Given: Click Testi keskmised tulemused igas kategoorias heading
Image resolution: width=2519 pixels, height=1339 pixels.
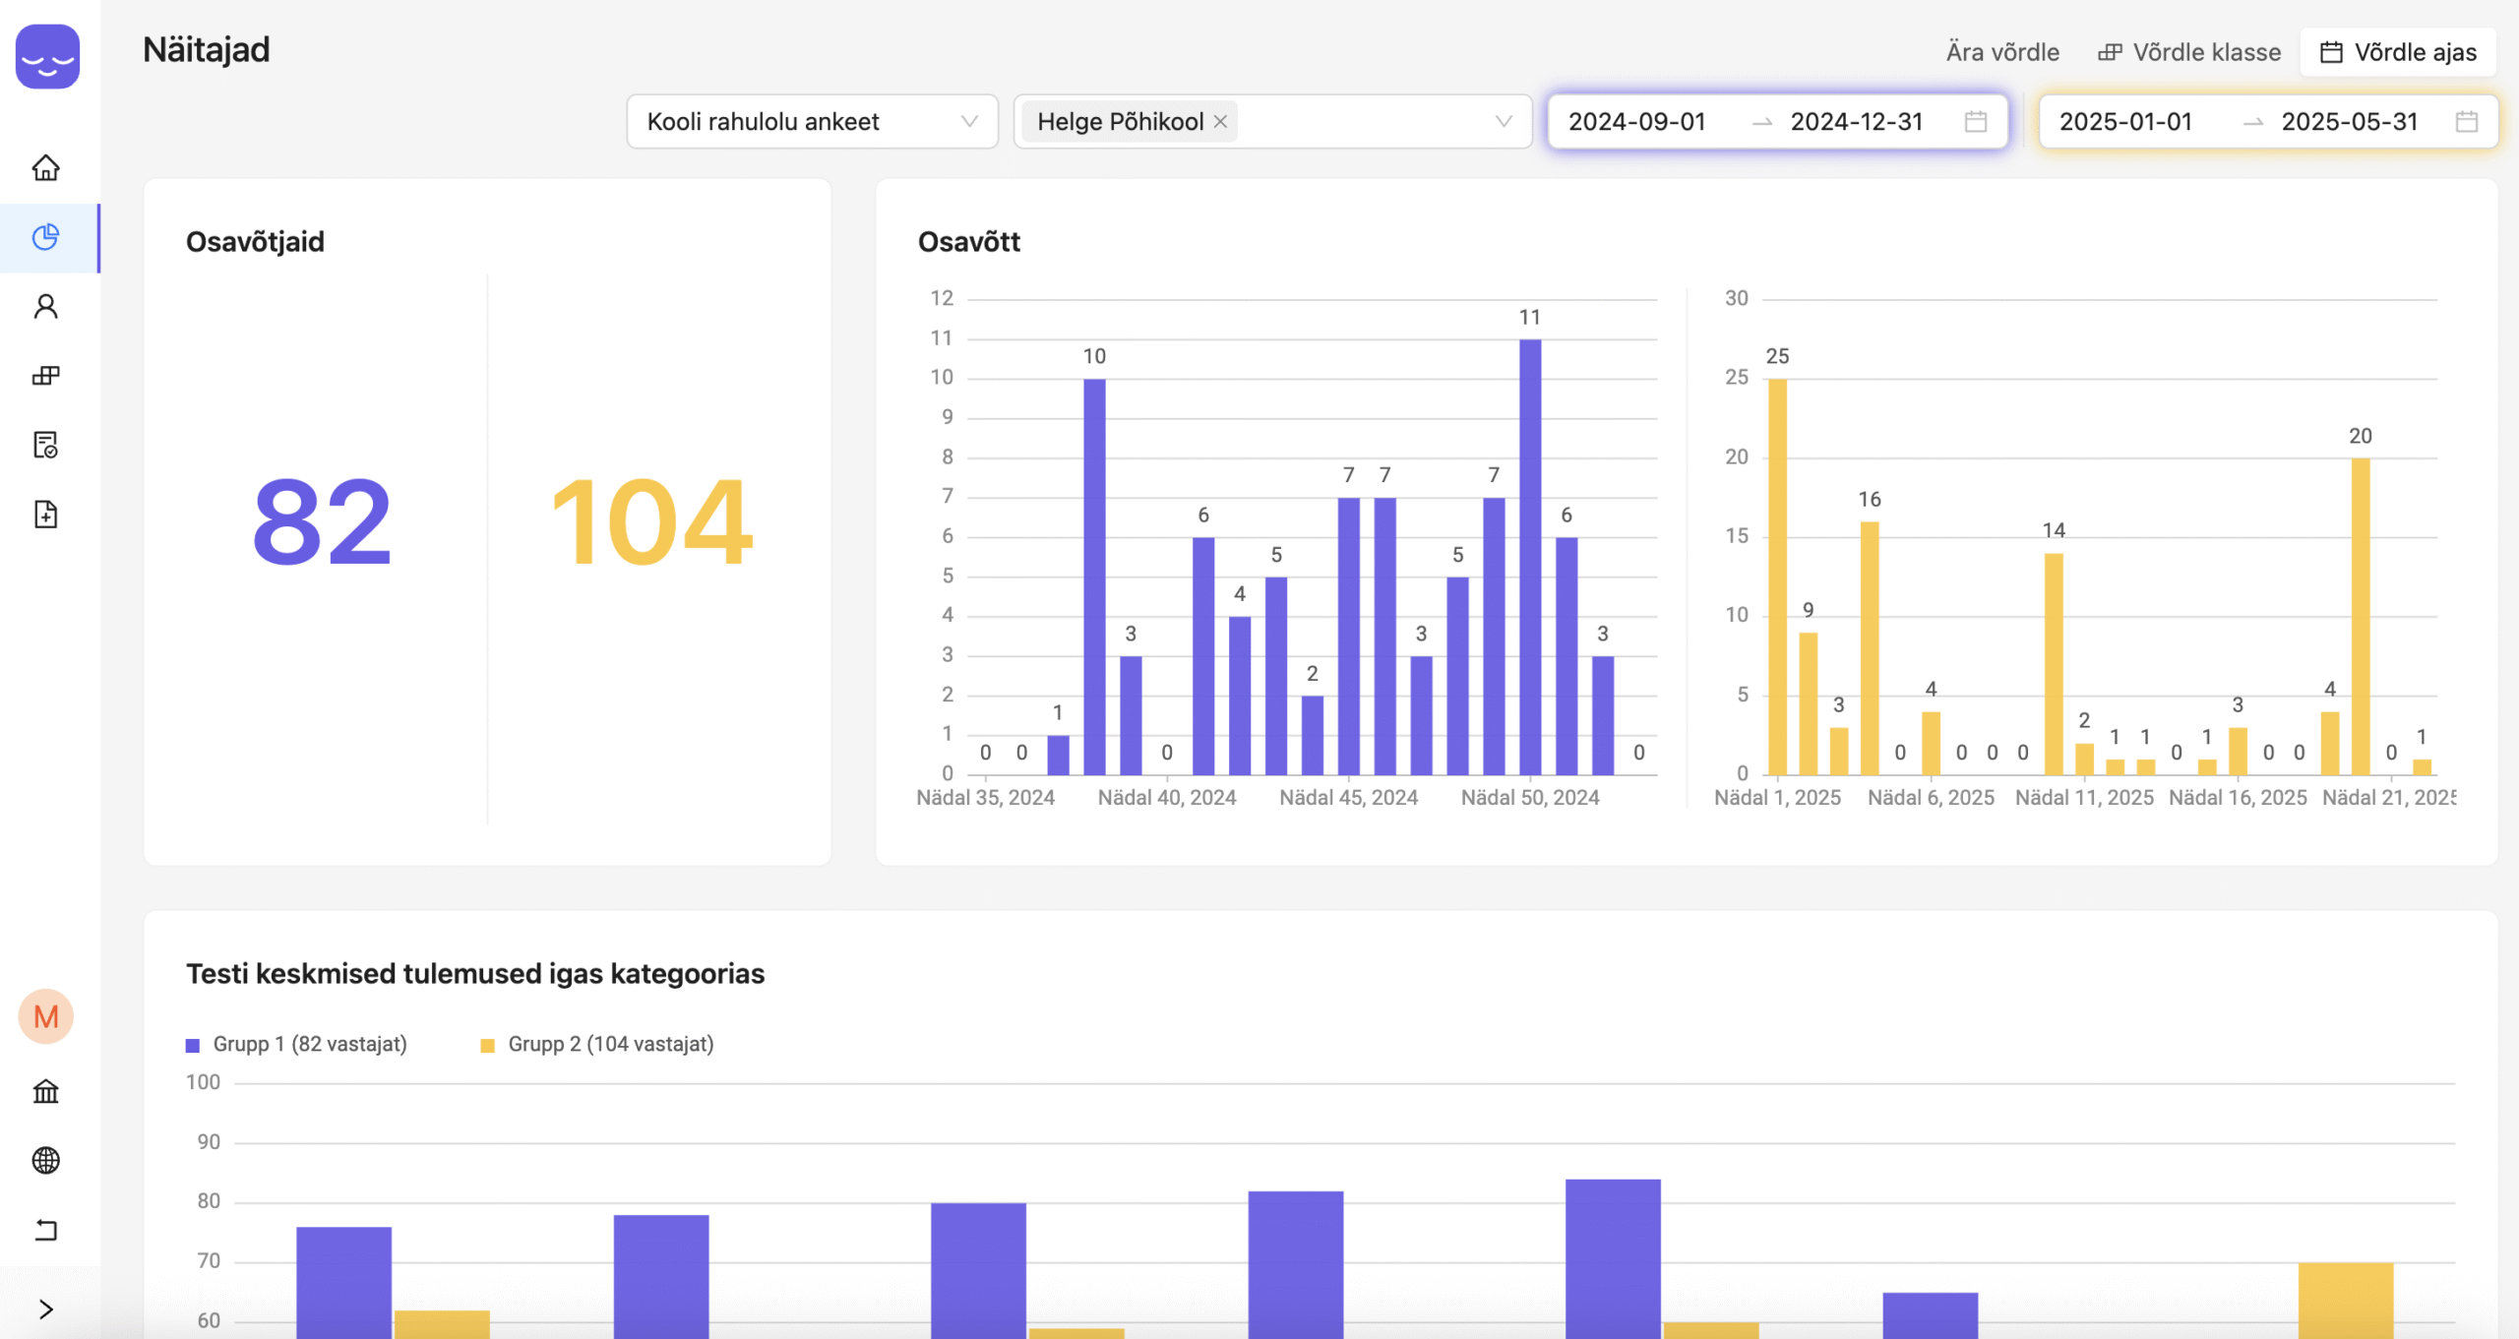Looking at the screenshot, I should pos(475,974).
